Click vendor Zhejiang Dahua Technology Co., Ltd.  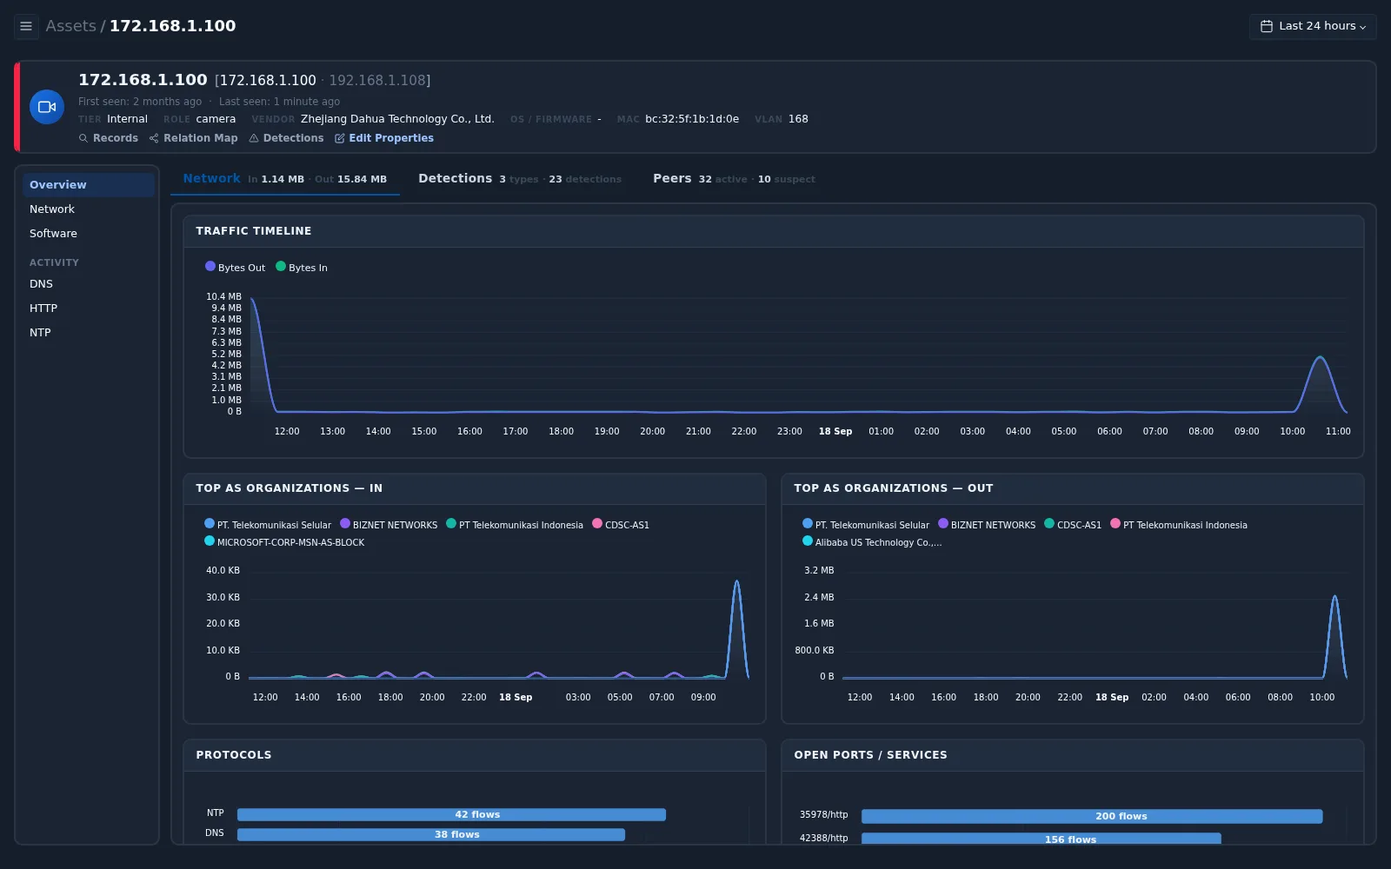[x=397, y=119]
